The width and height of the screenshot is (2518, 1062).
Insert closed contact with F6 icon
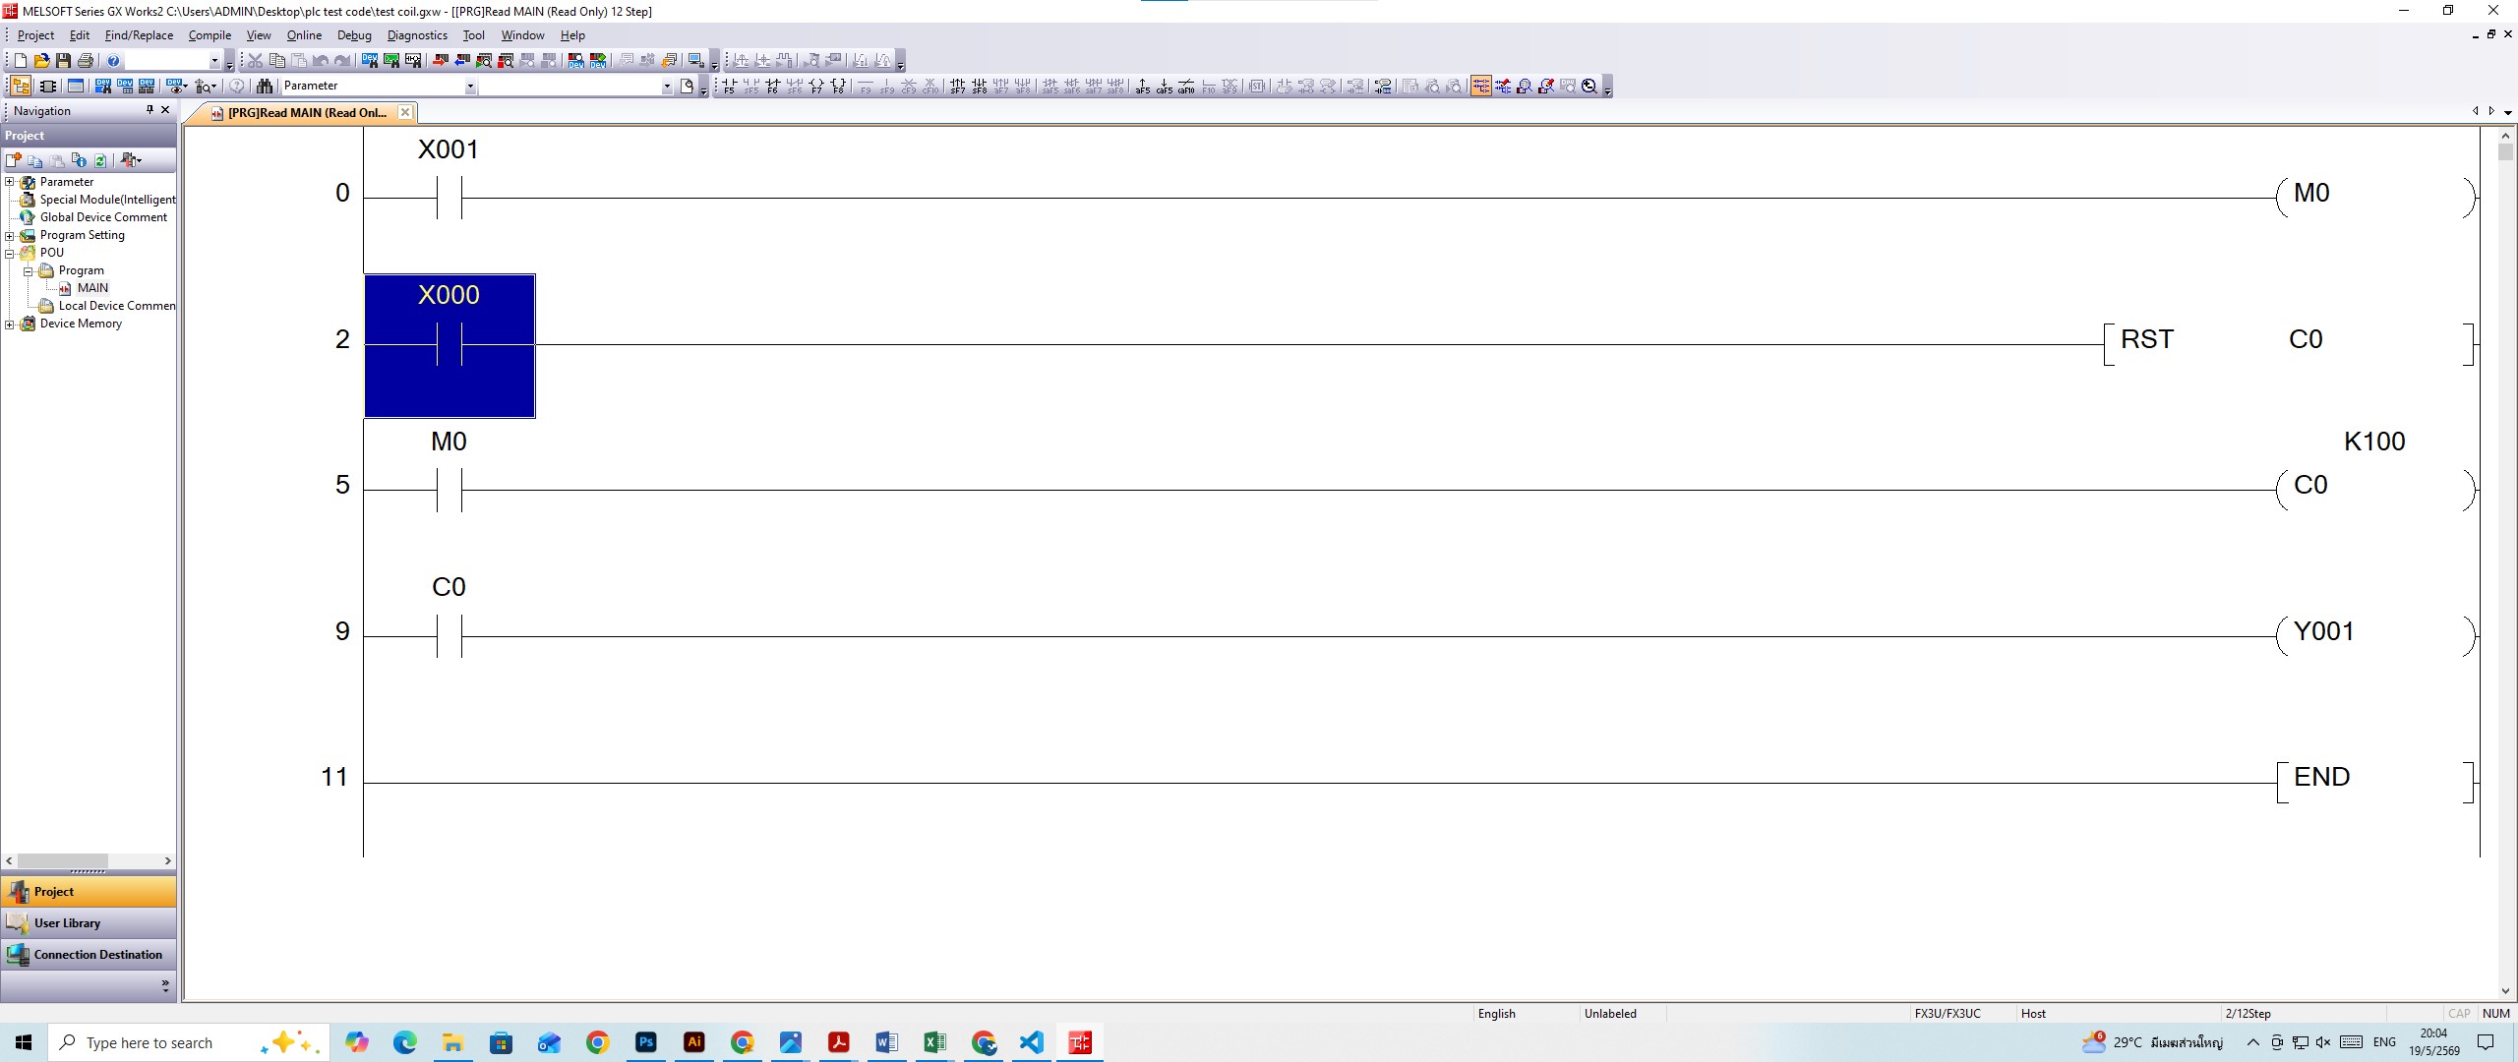tap(772, 87)
